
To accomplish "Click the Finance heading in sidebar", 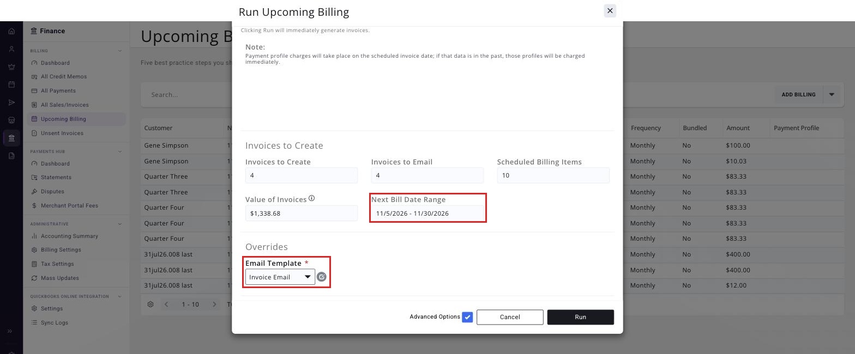I will [52, 31].
